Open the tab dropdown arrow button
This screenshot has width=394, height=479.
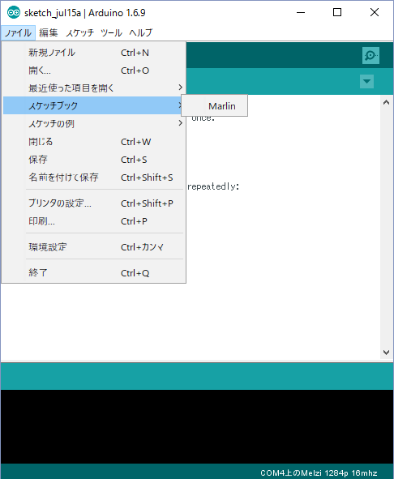point(366,81)
